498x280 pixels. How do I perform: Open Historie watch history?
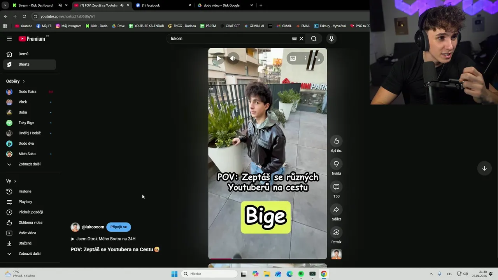tap(30, 191)
